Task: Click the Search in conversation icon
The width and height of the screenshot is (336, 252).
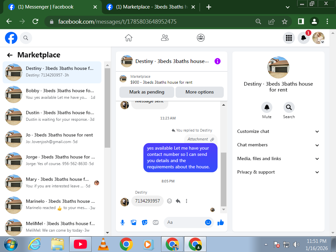Action: [x=289, y=107]
